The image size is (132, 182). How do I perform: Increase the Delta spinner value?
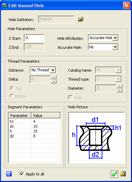point(53,77)
